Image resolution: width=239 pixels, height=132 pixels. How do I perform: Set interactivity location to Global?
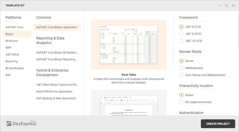(181, 95)
